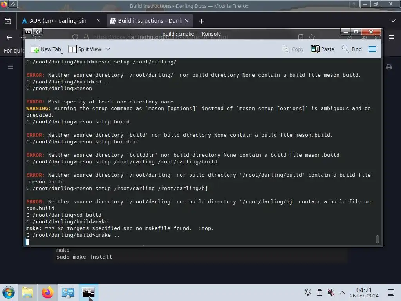Screen dimensions: 401x301
Task: Click the Paste button in Konsole
Action: point(322,49)
